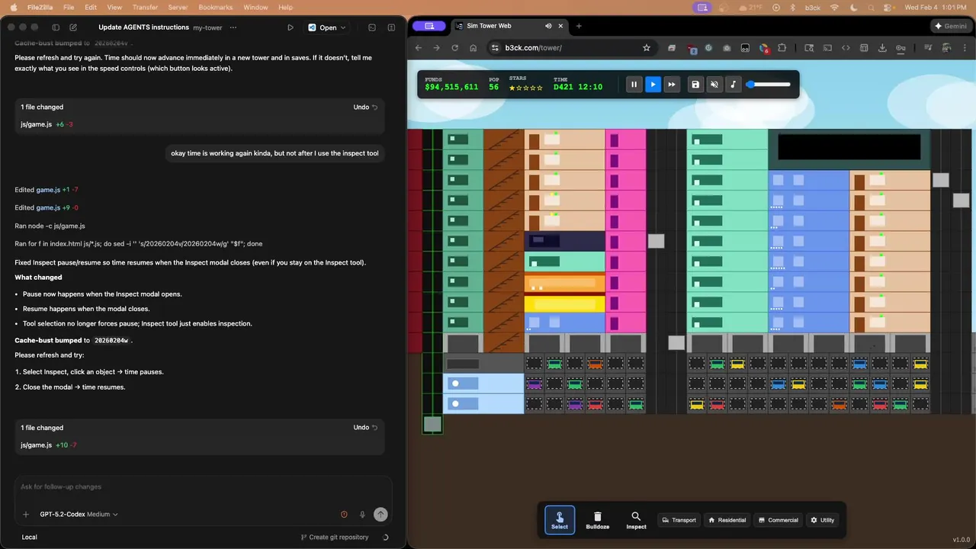Open the Server menu

(178, 8)
